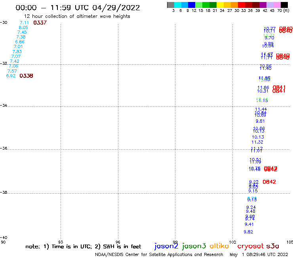Click the "altika" satellite legend label
This screenshot has width=293, height=258.
pos(219,246)
